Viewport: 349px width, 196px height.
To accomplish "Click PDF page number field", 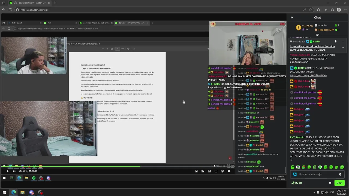I will 118,49.
